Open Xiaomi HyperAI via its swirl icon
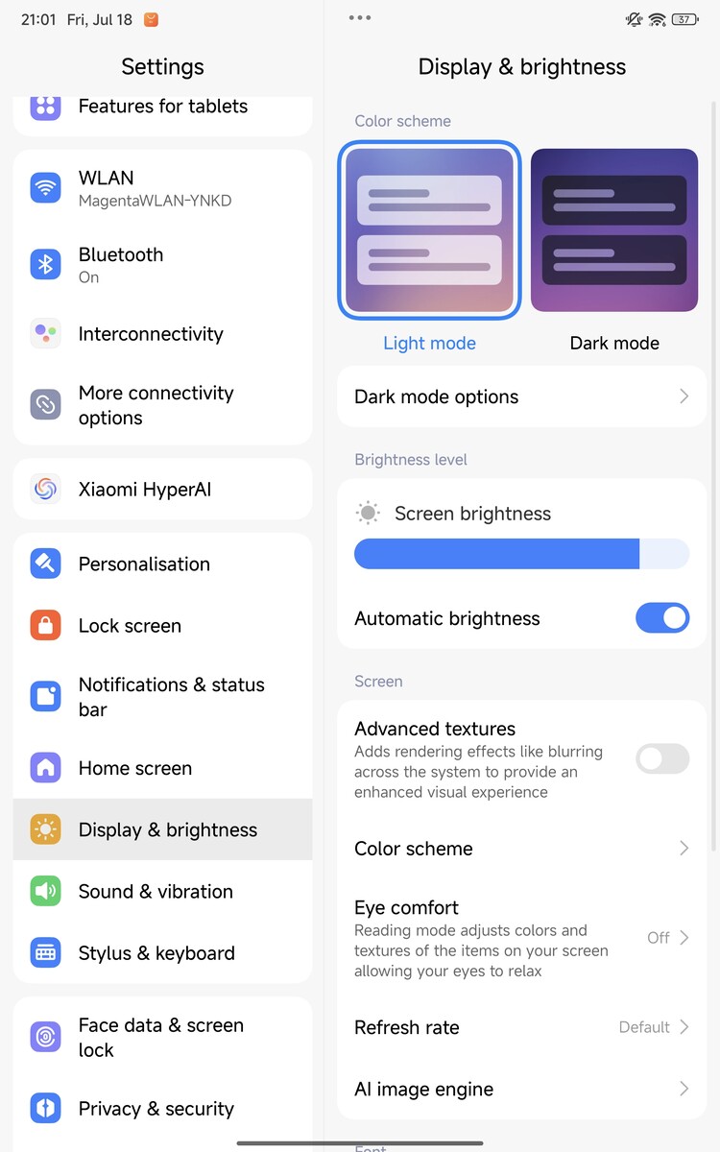Image resolution: width=720 pixels, height=1152 pixels. [45, 489]
